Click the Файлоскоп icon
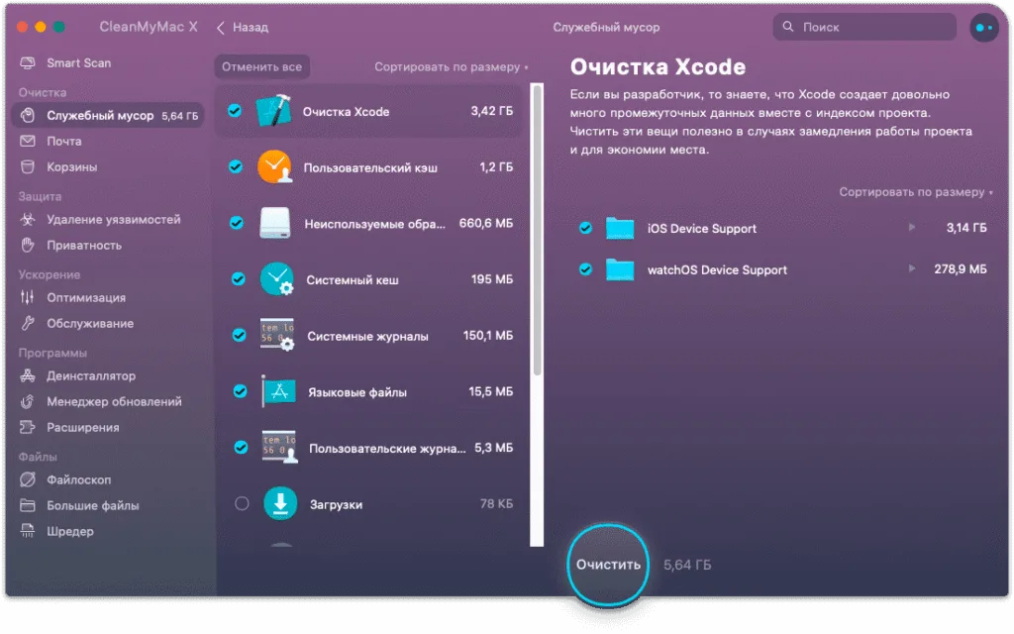 tap(27, 479)
